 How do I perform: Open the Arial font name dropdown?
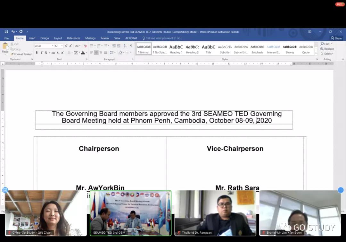53,46
